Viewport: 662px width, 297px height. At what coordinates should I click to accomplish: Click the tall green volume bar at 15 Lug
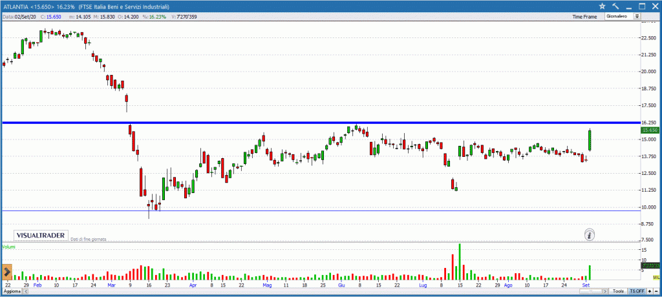coord(460,262)
